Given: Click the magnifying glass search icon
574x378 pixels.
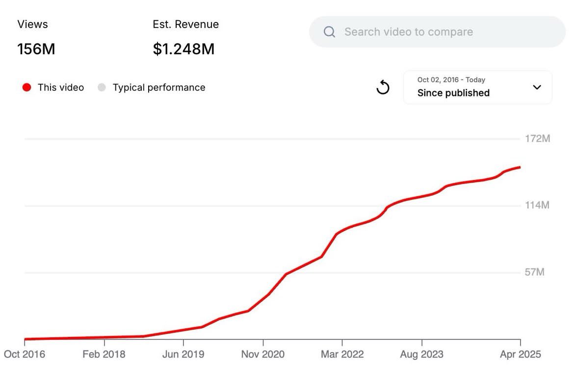Looking at the screenshot, I should [329, 31].
